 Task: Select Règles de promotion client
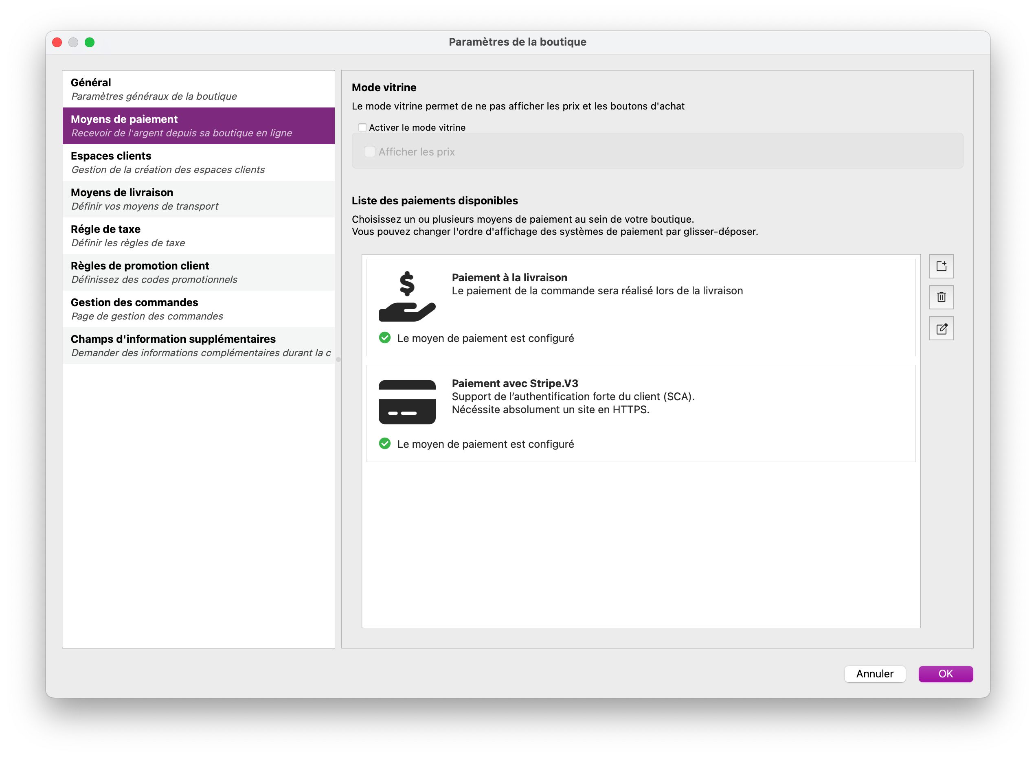(198, 273)
